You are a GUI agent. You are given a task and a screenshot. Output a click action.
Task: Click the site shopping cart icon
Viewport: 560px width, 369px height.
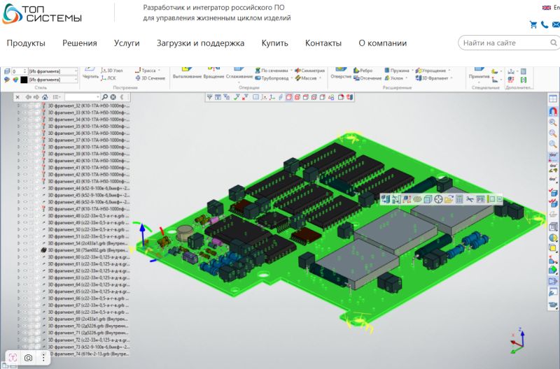coord(533,24)
